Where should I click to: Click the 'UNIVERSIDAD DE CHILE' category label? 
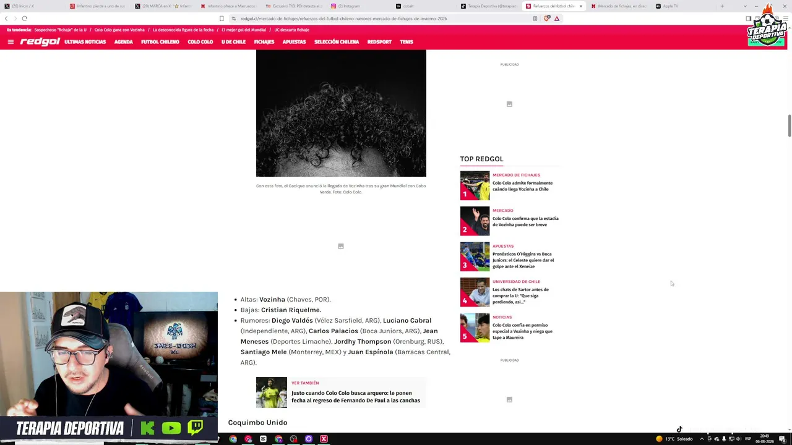(516, 282)
